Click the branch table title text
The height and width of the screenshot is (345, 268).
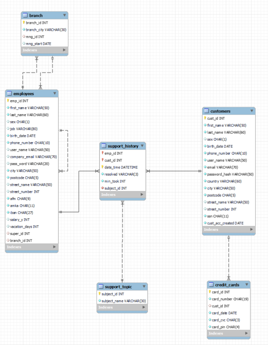tap(36, 15)
